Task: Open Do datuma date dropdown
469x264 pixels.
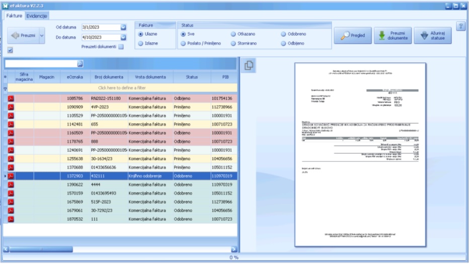Action: [x=123, y=37]
